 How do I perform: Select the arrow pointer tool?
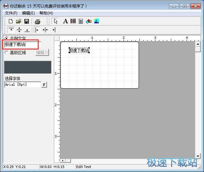tap(56, 21)
